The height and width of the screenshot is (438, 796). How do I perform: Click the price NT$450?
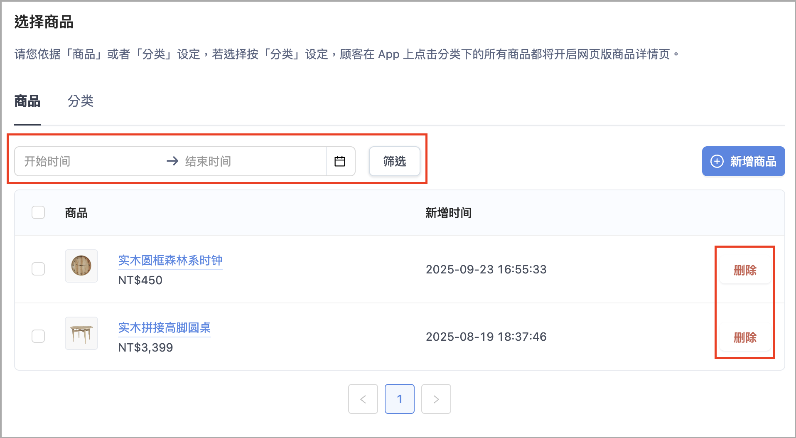pos(140,280)
